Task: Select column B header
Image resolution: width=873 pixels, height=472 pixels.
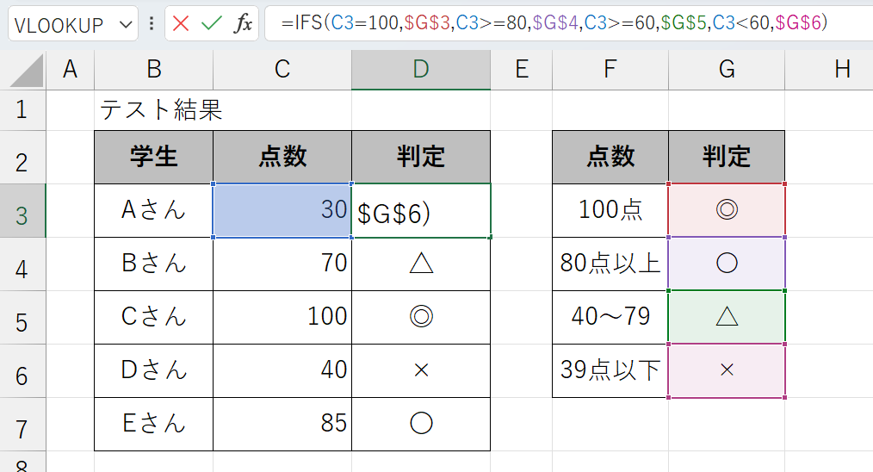Action: 153,70
